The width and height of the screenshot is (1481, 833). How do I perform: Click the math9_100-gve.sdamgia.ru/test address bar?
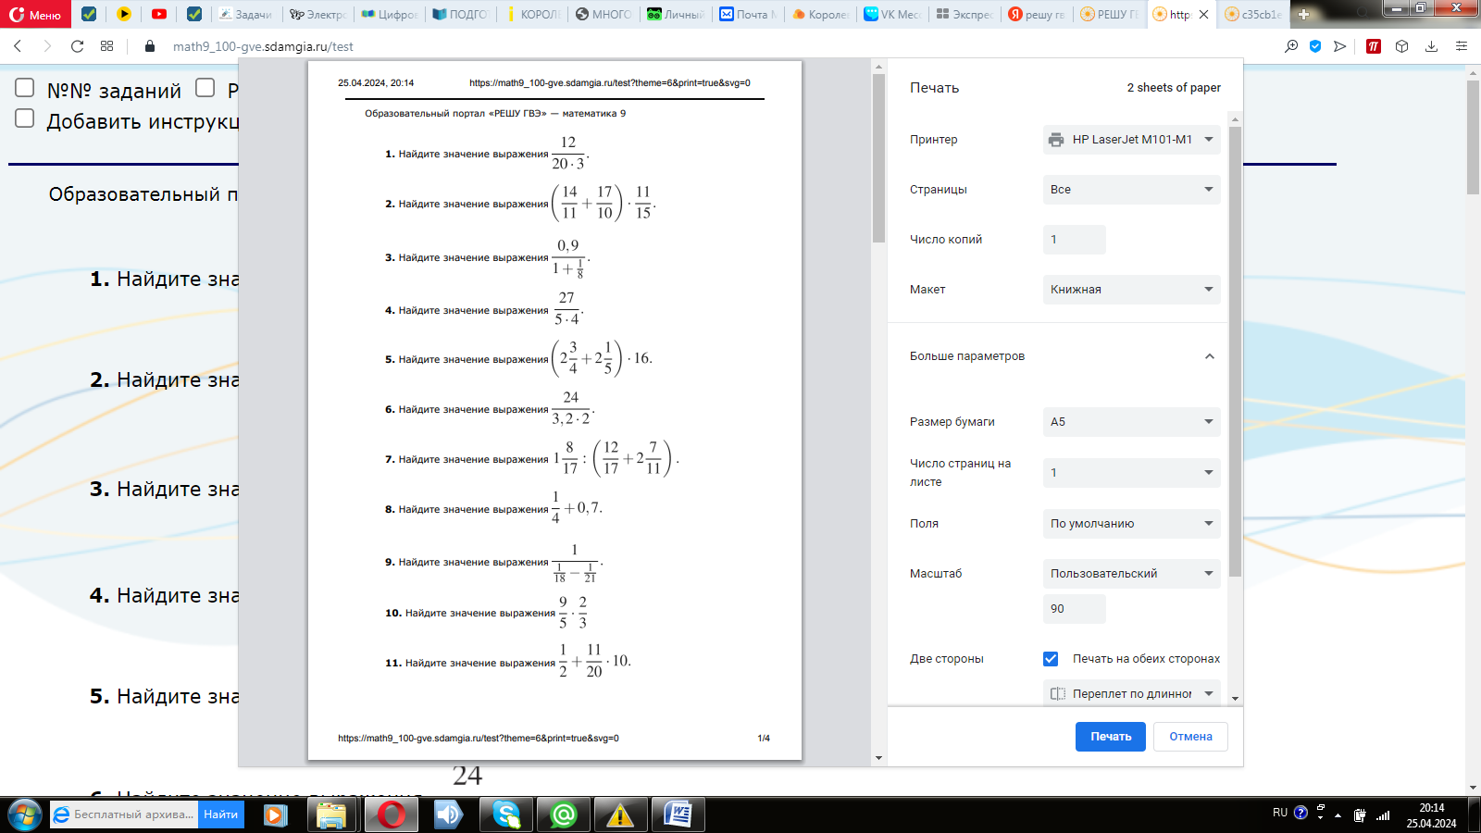[263, 46]
